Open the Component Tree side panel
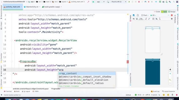The height and width of the screenshot is (100, 179). (x=130, y=79)
